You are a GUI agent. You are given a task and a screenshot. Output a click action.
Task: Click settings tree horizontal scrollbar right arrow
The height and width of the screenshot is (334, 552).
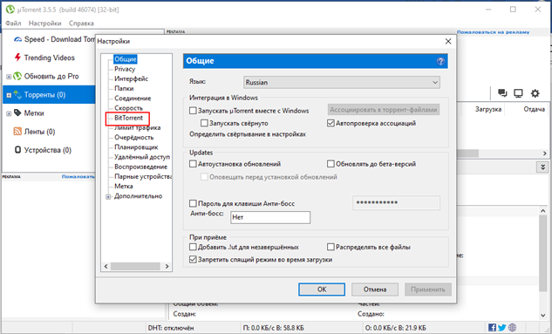coord(167,267)
